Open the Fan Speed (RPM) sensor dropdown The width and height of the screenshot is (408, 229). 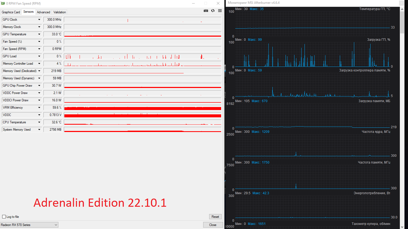click(x=39, y=49)
